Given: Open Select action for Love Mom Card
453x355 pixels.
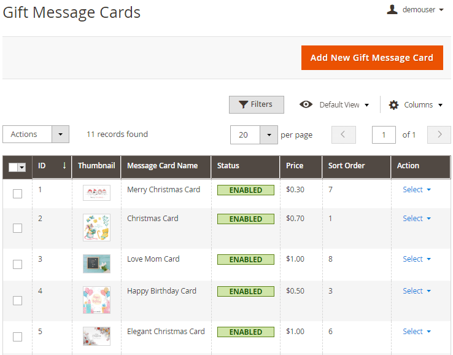Looking at the screenshot, I should pos(417,259).
